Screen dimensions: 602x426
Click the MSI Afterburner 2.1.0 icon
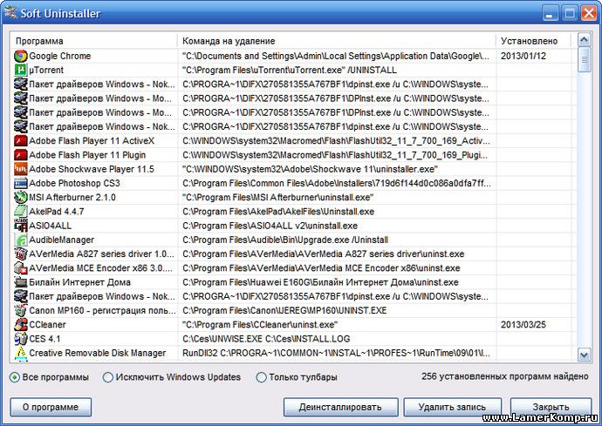click(20, 197)
